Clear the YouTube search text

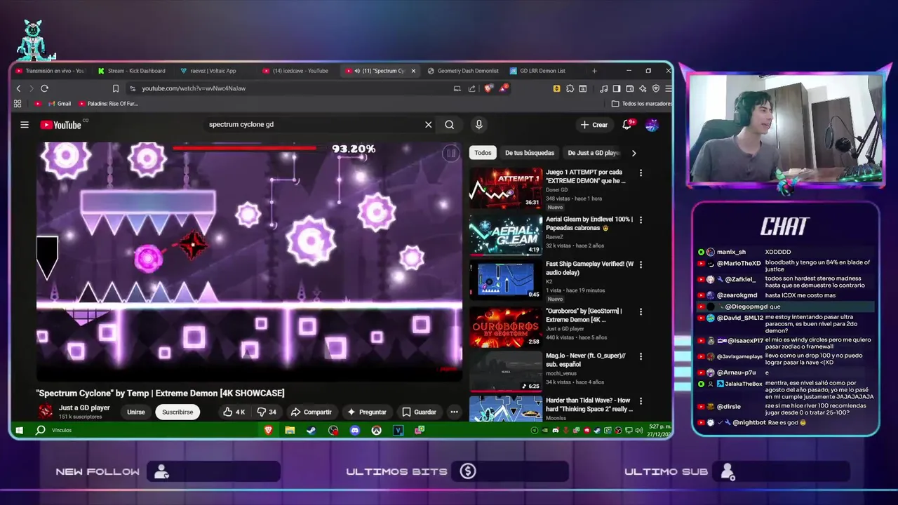point(428,125)
